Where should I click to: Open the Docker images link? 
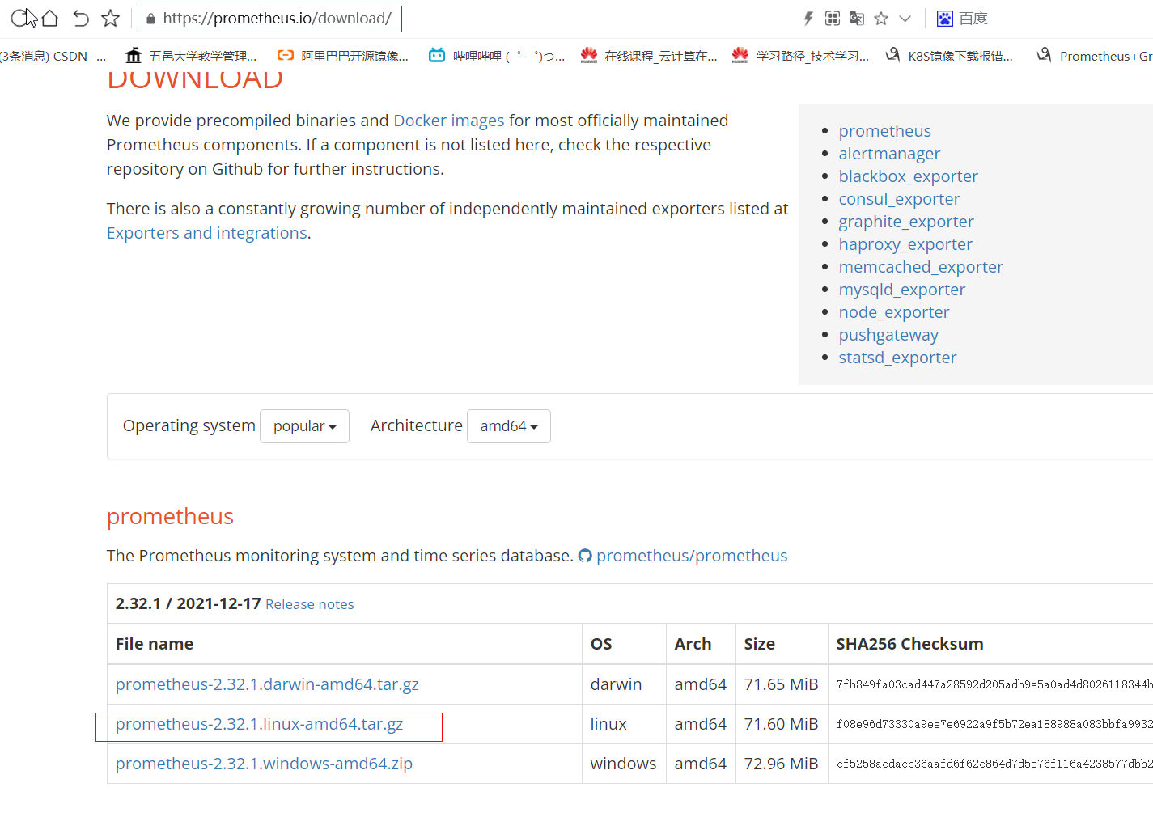449,121
